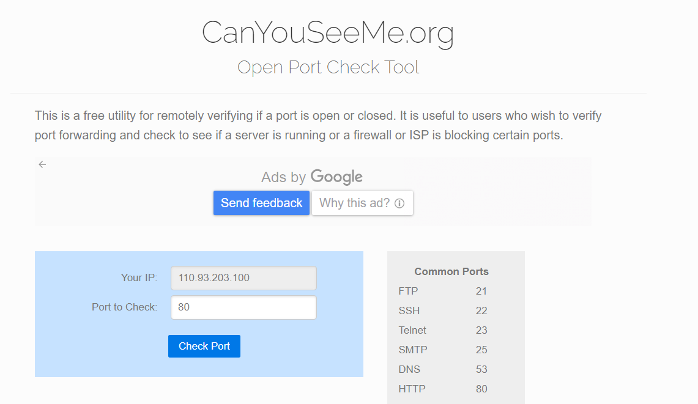Click port number 53 next to DNS
The height and width of the screenshot is (404, 698).
tap(481, 369)
